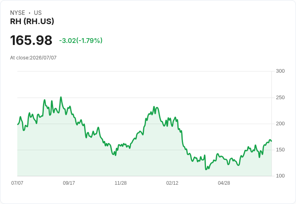Click the 100 price axis label
The image size is (296, 204).
[x=280, y=176]
